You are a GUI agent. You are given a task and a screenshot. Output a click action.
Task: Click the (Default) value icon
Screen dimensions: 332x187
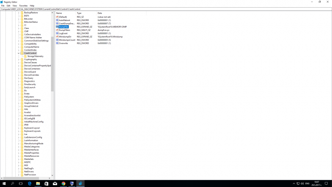point(57,17)
